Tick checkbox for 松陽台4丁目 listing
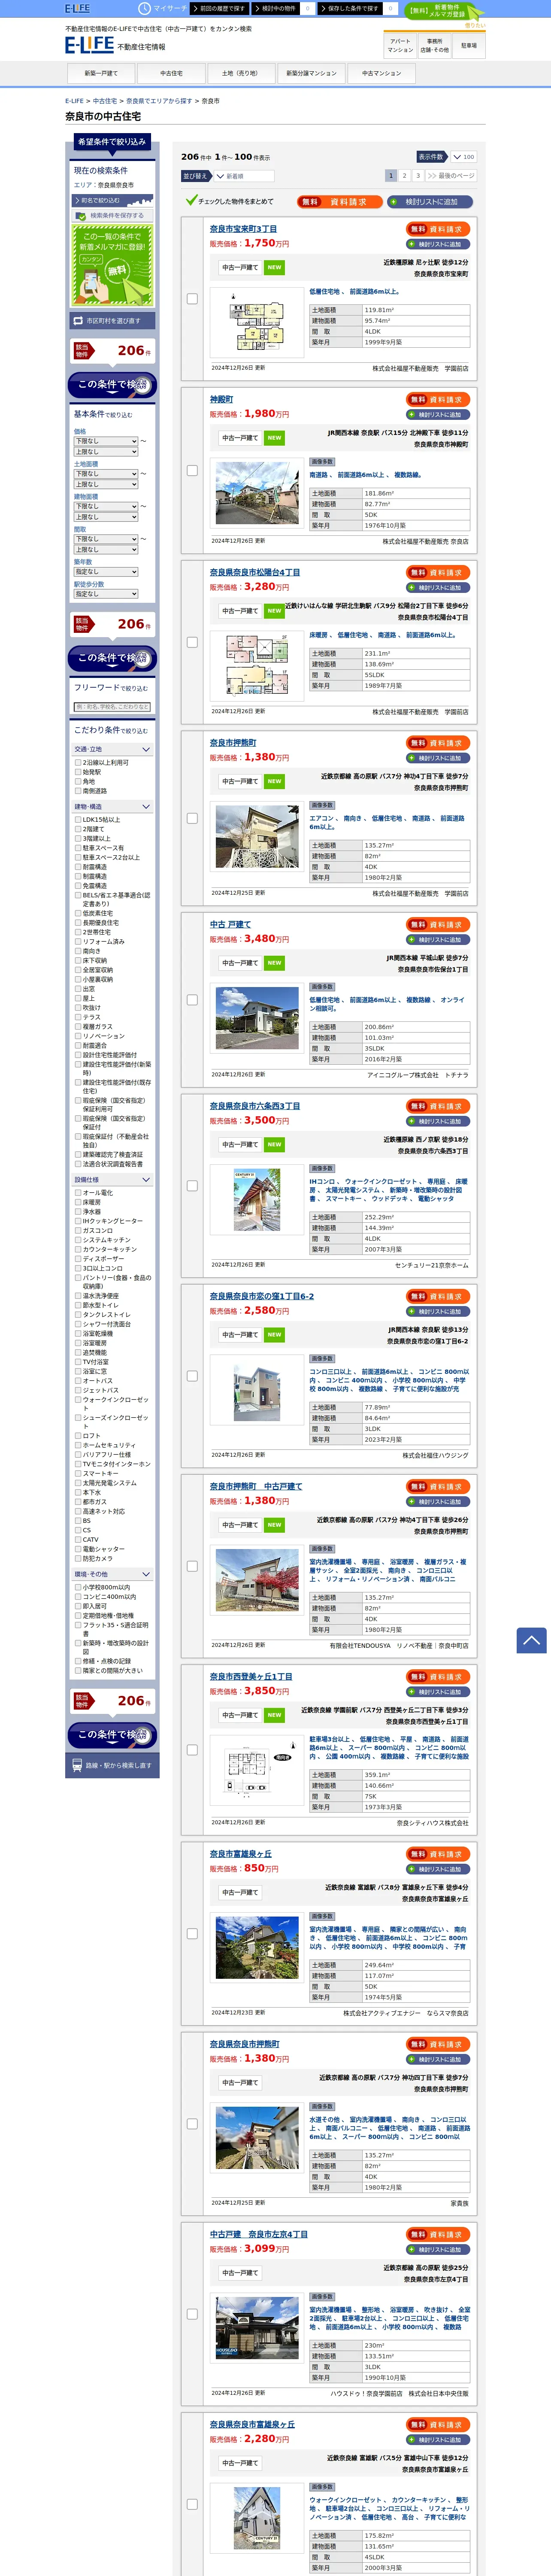Screen dimensions: 551x2576 pyautogui.click(x=192, y=642)
